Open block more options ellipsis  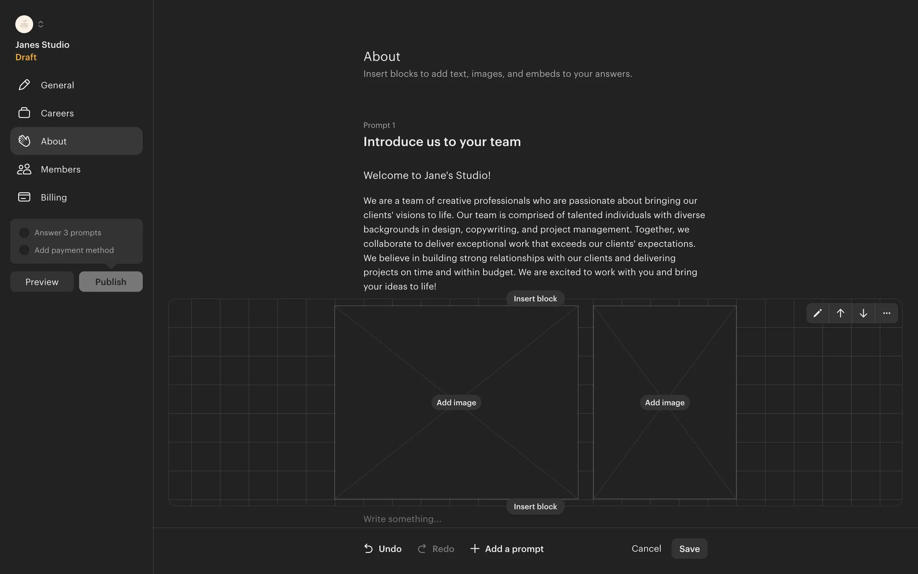click(x=886, y=313)
